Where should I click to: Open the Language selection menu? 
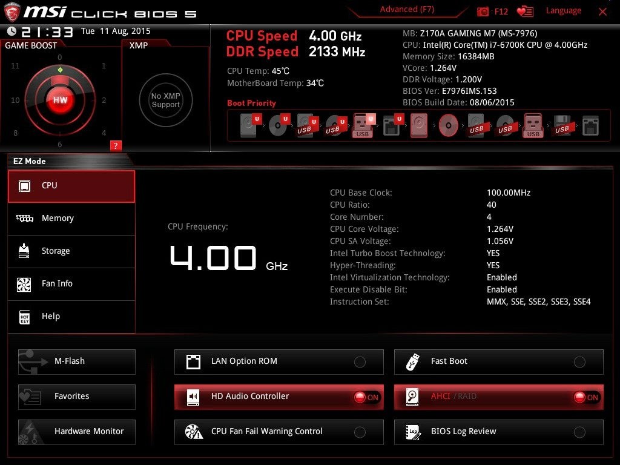563,11
